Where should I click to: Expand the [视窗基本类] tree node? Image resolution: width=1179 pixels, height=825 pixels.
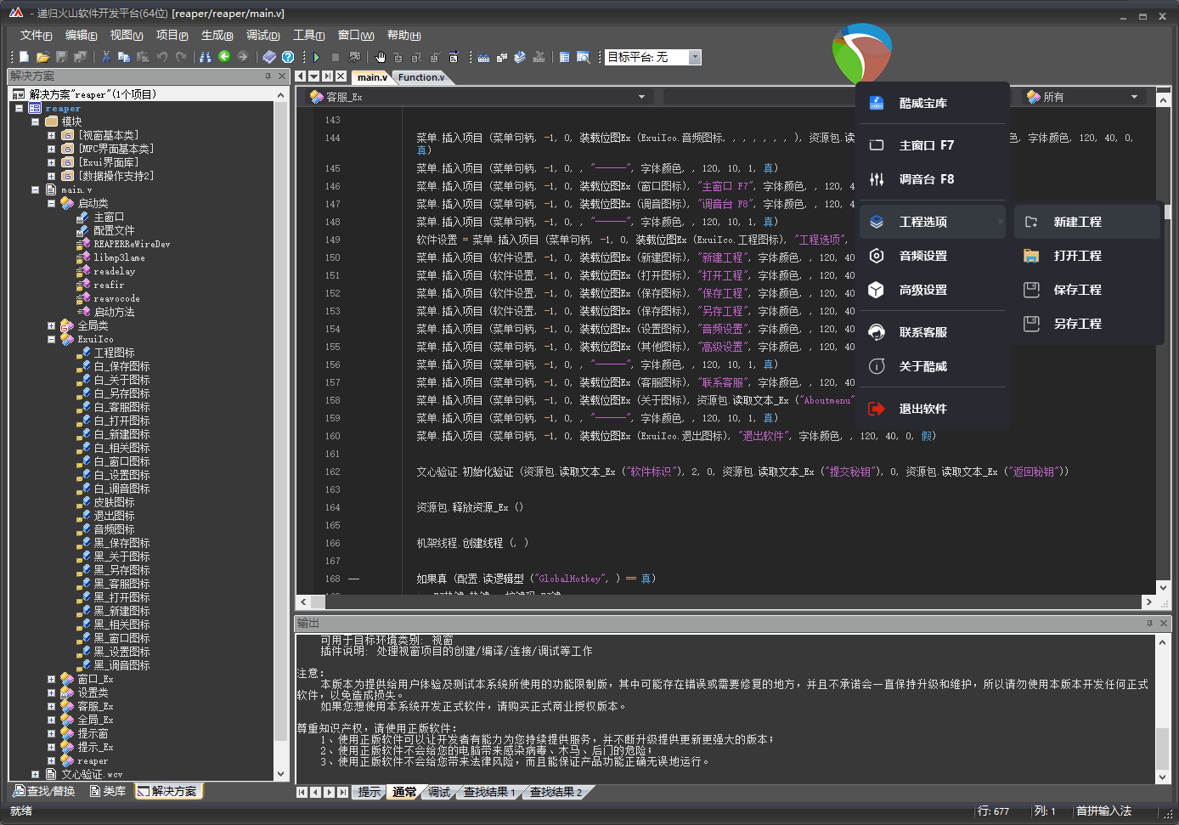point(51,135)
